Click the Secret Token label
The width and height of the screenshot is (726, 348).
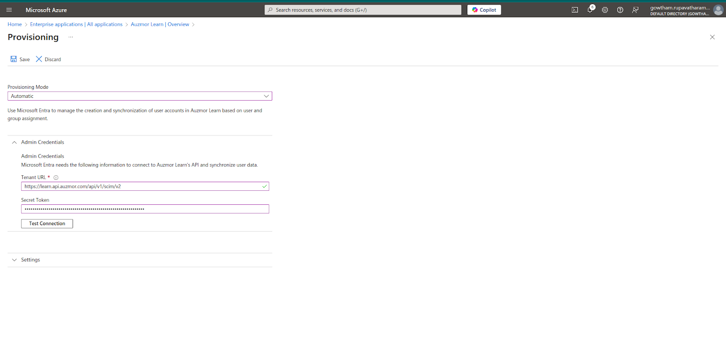(x=35, y=200)
